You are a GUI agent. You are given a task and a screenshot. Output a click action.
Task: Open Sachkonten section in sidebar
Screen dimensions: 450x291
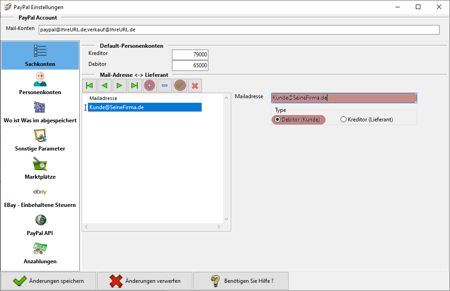click(40, 55)
